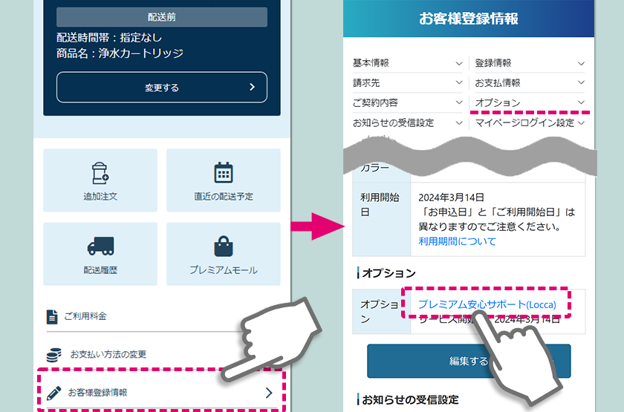Open the 利用期間について link

[457, 241]
